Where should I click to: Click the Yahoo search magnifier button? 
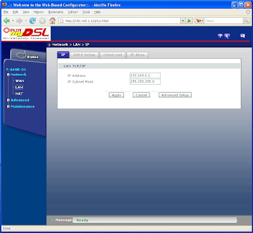click(246, 21)
